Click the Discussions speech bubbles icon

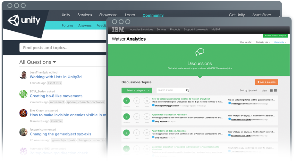200,52
